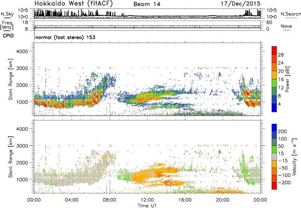Click the '16' tick on power scale
The width and height of the screenshot is (301, 208).
click(281, 80)
